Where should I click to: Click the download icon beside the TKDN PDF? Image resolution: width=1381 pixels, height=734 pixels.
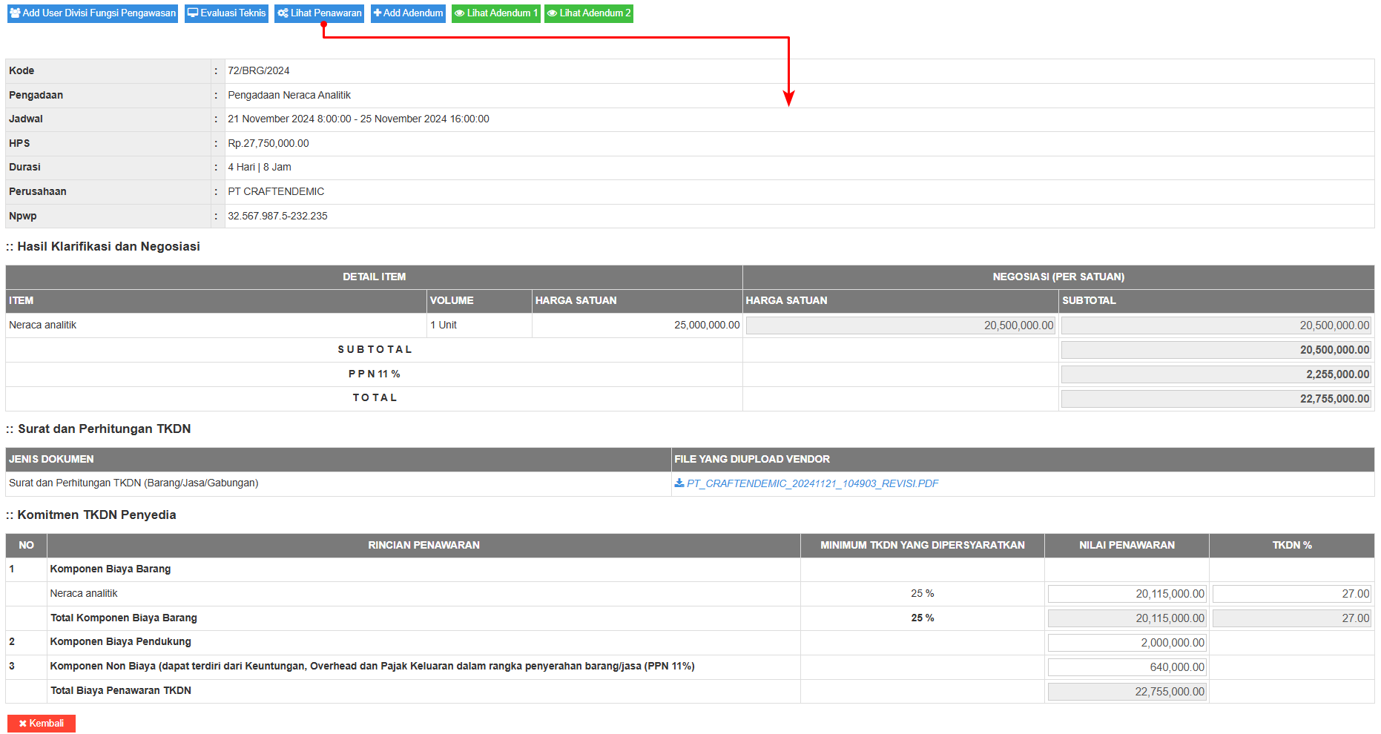(679, 483)
